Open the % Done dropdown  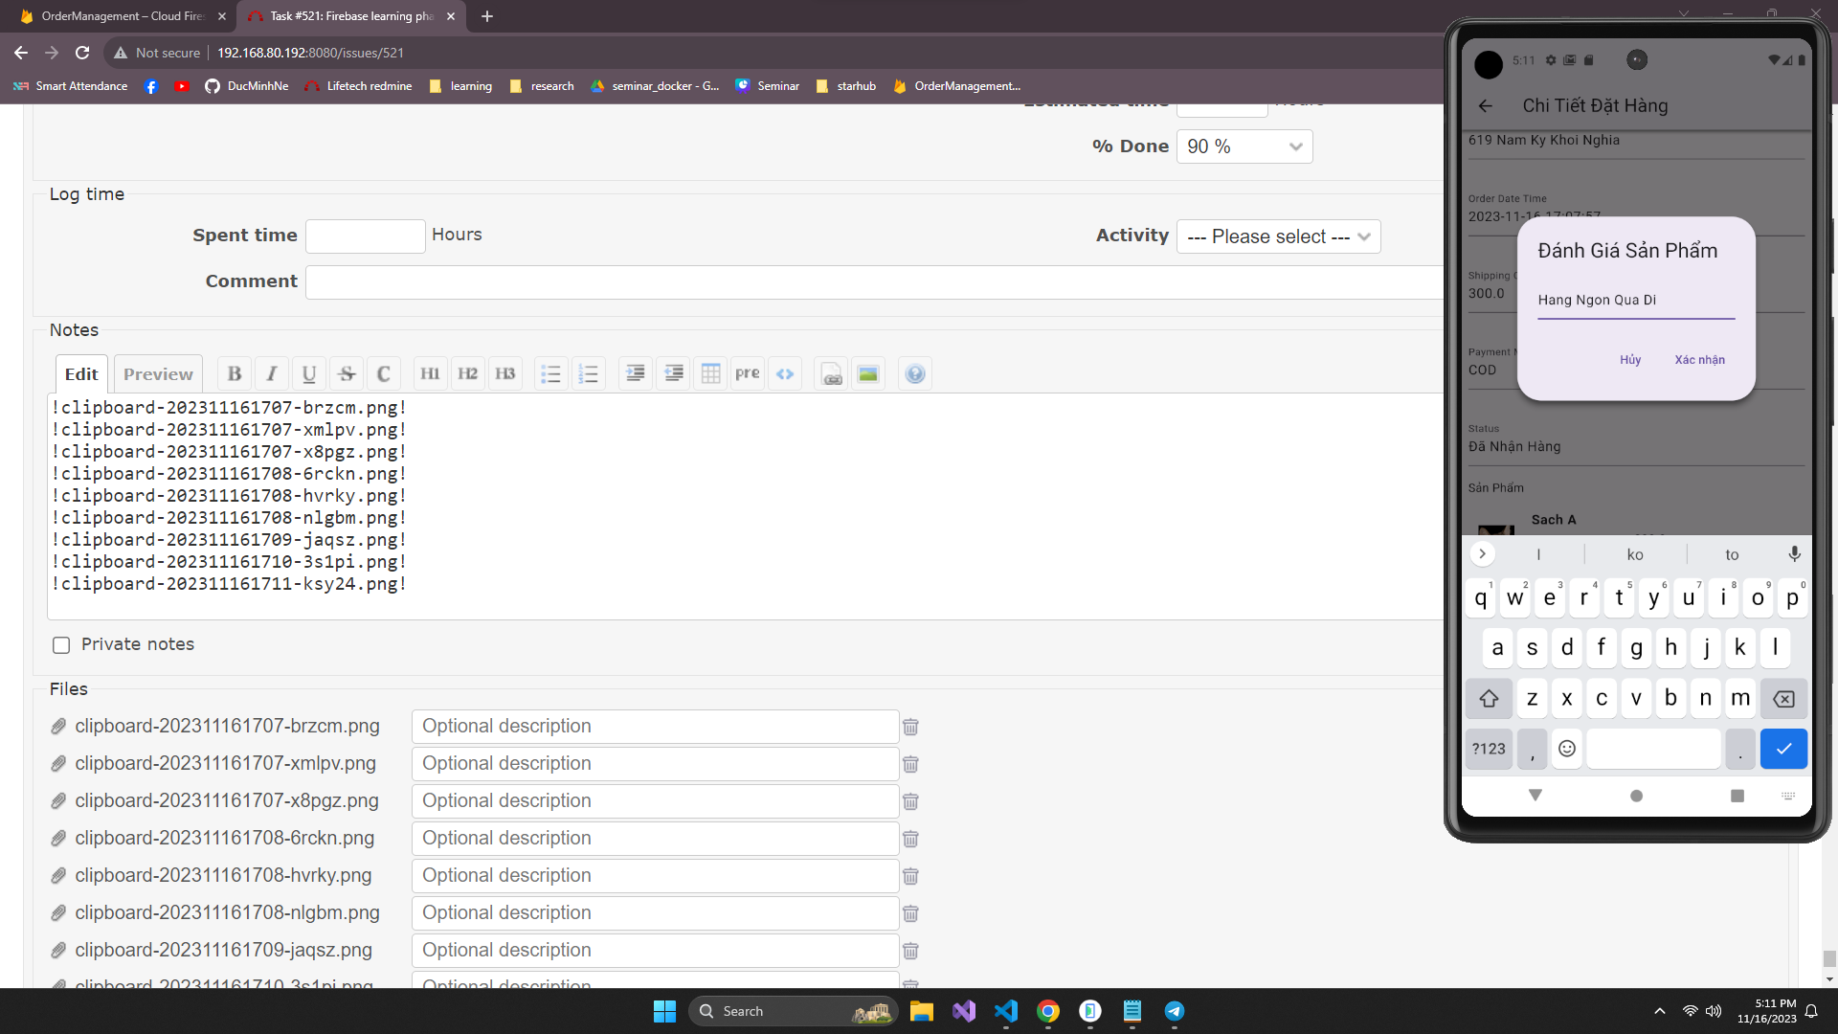click(1244, 146)
